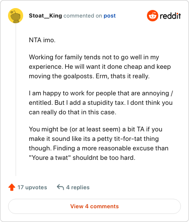The image size is (189, 222).
Task: Click the 'stupidity tax' paragraph
Action: pyautogui.click(x=101, y=102)
